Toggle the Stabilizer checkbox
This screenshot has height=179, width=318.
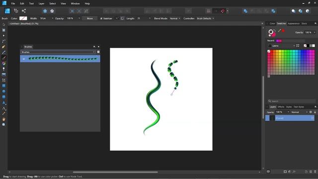coord(101,18)
